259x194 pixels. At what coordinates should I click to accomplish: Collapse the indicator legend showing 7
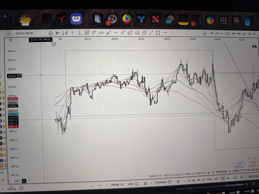(x=255, y=158)
